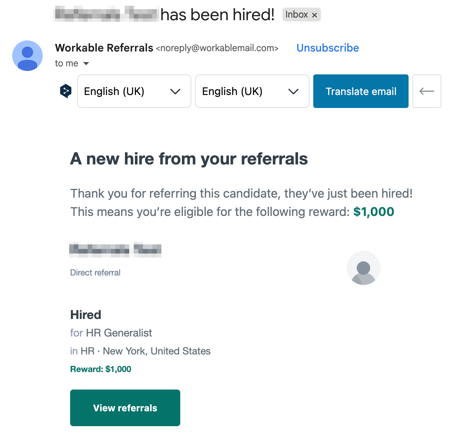Screen dimensions: 452x438
Task: Click the sender's profile avatar
Action: point(27,56)
